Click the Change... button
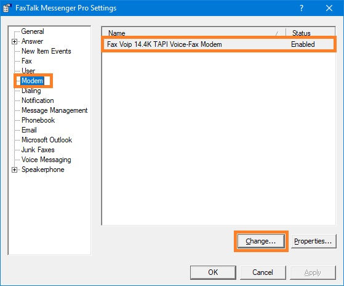 (x=261, y=241)
